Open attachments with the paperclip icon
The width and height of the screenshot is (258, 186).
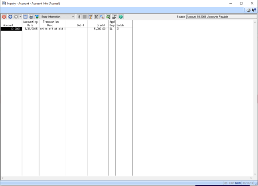79,17
